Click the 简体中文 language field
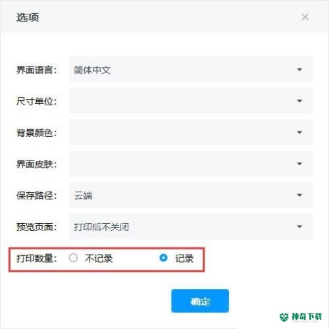The height and width of the screenshot is (329, 329). click(190, 70)
